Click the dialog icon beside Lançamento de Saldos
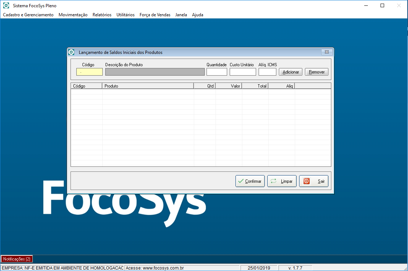This screenshot has width=408, height=271. click(x=71, y=52)
